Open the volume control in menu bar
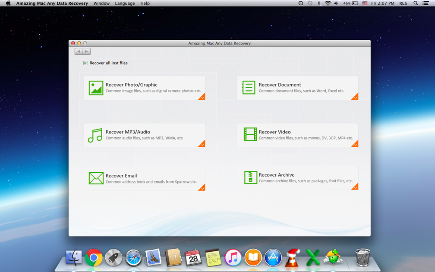Viewport: 435px width, 272px height. (x=336, y=3)
